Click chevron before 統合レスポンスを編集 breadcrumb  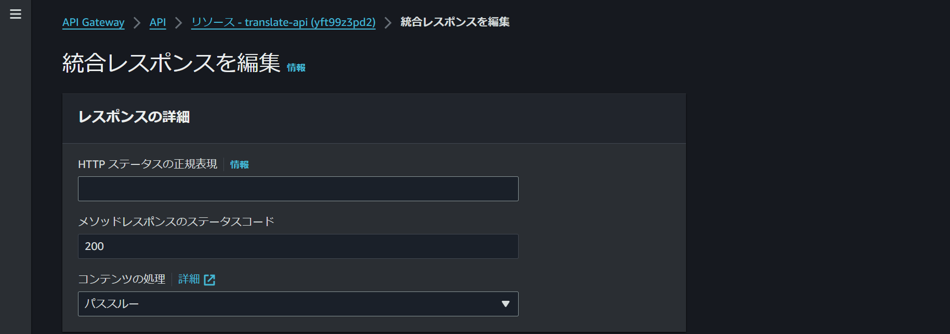388,23
